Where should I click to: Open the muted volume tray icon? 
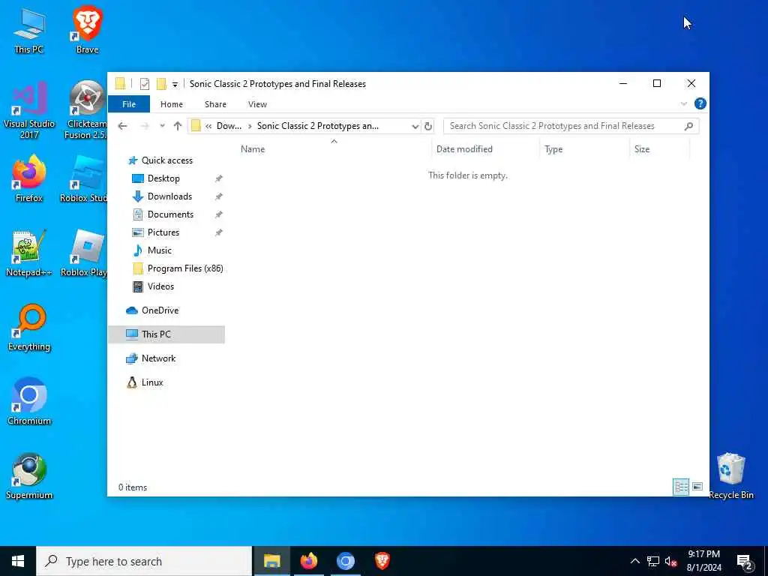point(670,561)
